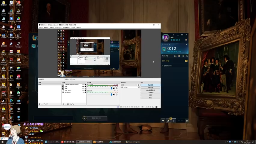Open second mixer channel gear settings
The width and height of the screenshot is (256, 144).
pos(116,94)
